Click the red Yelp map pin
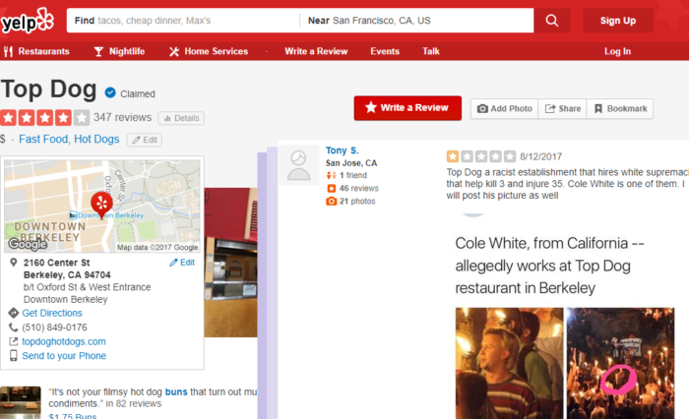 coord(101,205)
